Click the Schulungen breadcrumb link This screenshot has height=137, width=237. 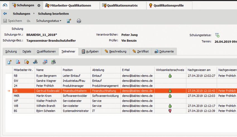tap(22, 14)
